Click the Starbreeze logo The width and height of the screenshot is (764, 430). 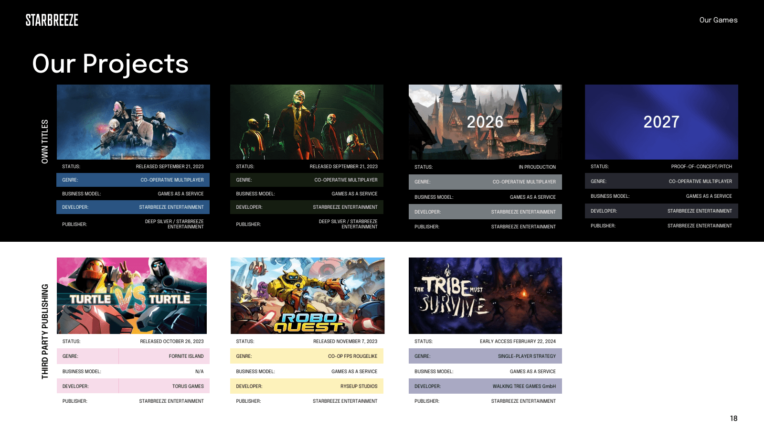(x=52, y=20)
